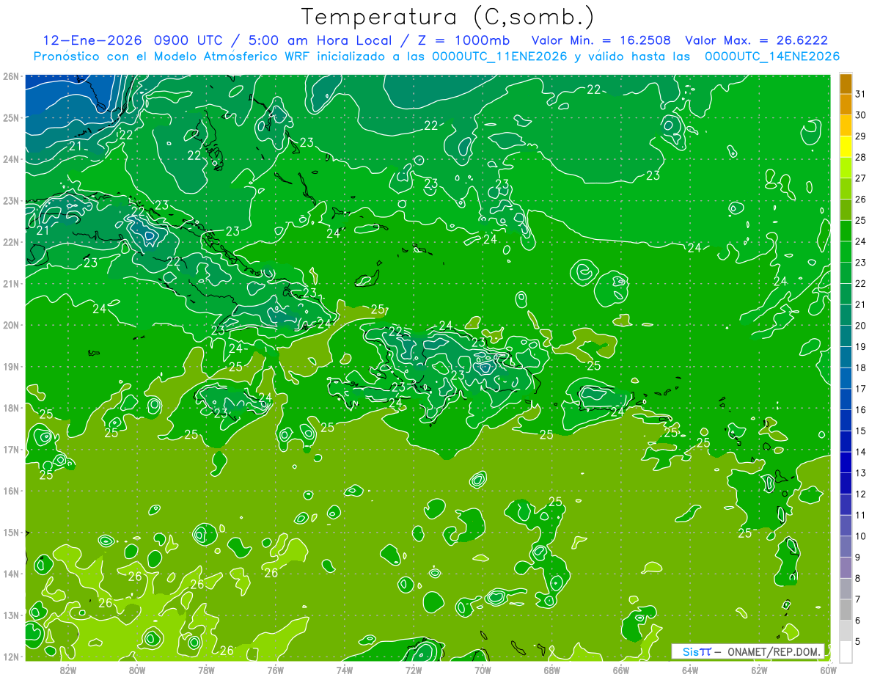Click the '0000UTC_11ENE2026' initialization time

[x=499, y=56]
